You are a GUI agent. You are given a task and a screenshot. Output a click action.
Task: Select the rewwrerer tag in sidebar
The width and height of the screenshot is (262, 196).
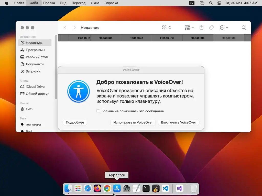pos(35,124)
